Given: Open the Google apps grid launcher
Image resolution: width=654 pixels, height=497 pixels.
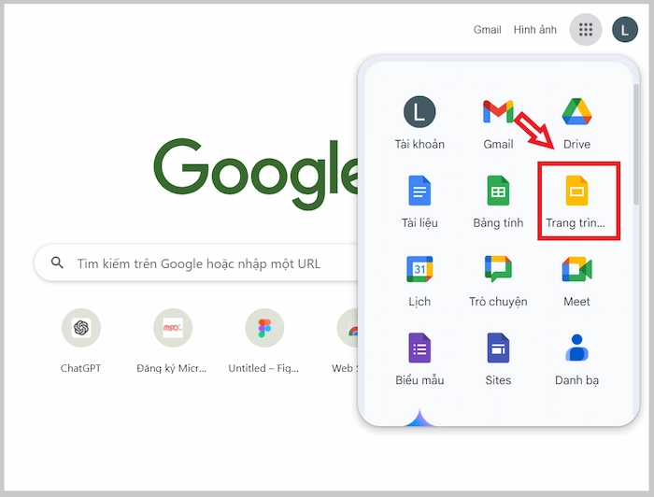Looking at the screenshot, I should (586, 30).
